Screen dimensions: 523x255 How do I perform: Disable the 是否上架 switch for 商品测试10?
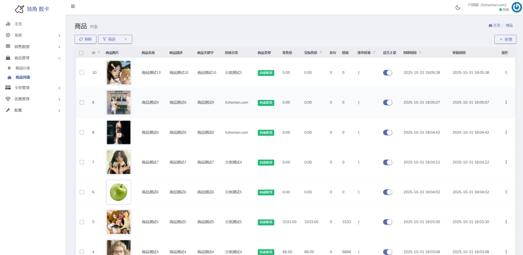point(388,72)
